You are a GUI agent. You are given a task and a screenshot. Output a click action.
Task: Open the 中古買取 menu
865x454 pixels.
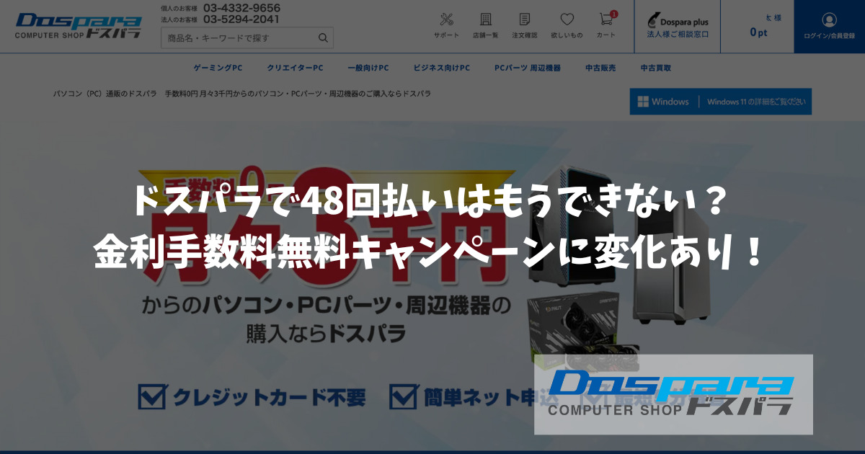click(656, 68)
